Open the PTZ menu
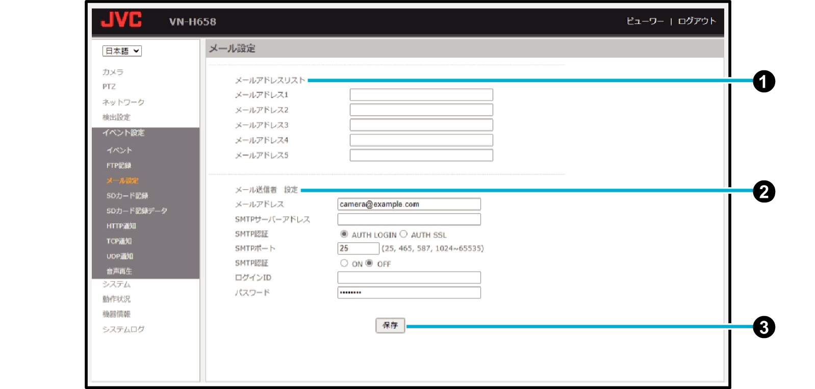This screenshot has height=389, width=815. pos(109,87)
